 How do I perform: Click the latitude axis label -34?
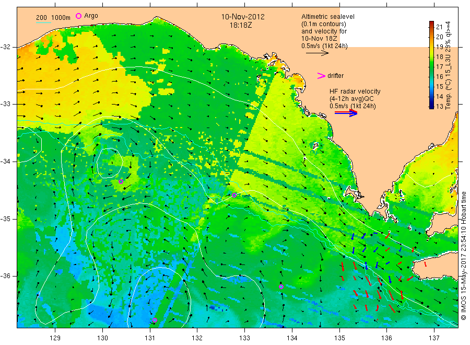[5, 162]
